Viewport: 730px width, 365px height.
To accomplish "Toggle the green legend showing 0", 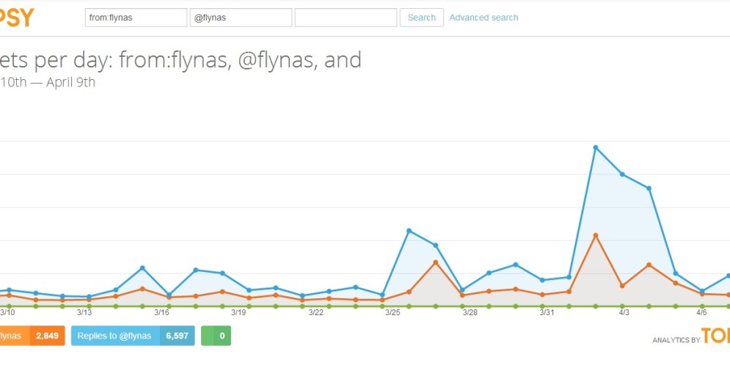I will 216,336.
